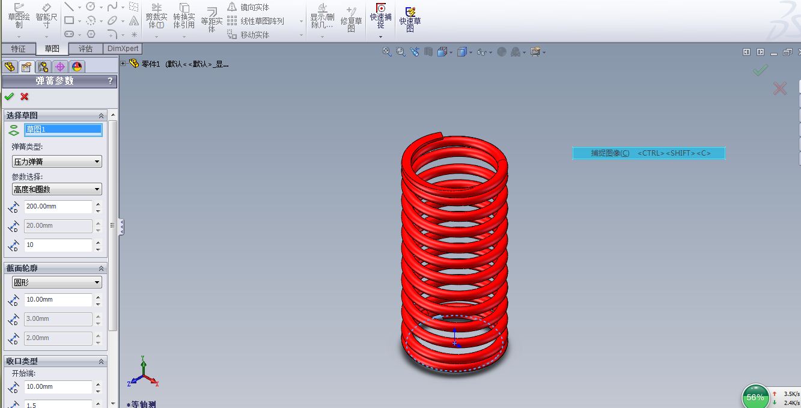Use the 等距实体 offset entities tool
The width and height of the screenshot is (801, 408).
pyautogui.click(x=211, y=18)
